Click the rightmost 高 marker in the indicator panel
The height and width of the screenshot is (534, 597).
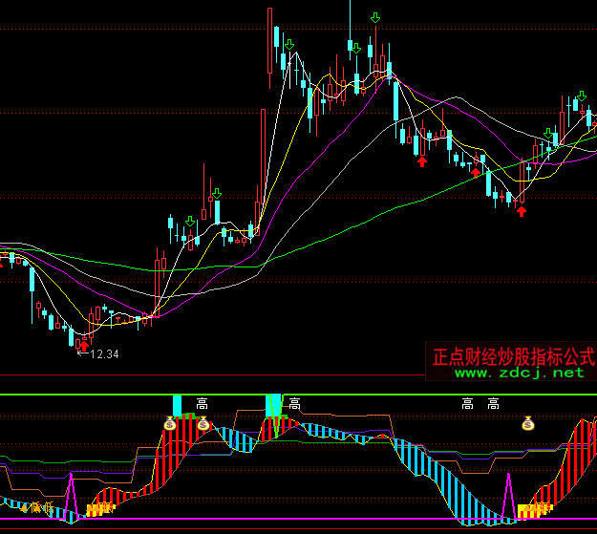tap(493, 404)
